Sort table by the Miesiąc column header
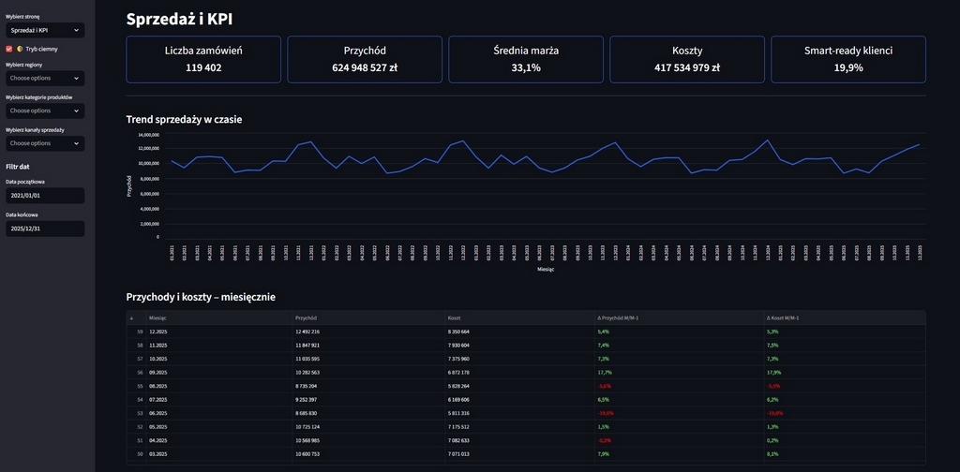 217,317
